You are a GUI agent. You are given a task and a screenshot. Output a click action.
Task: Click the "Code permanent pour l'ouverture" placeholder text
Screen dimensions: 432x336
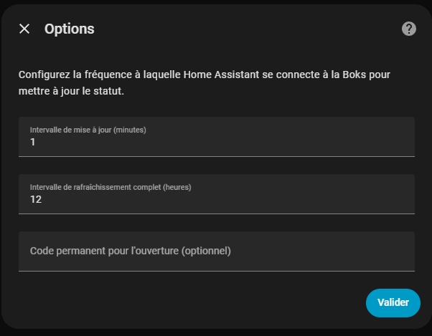coord(130,251)
